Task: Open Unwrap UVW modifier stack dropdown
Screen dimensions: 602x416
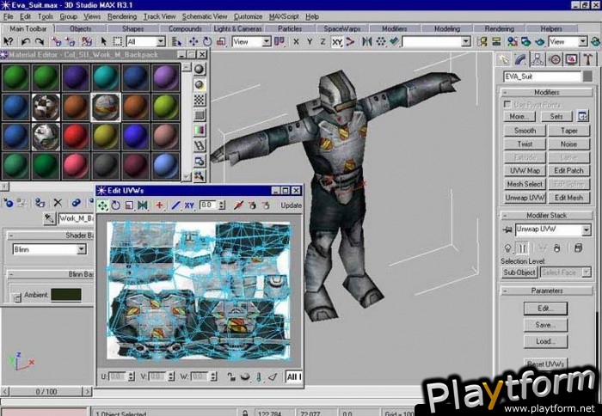Action: click(x=587, y=229)
